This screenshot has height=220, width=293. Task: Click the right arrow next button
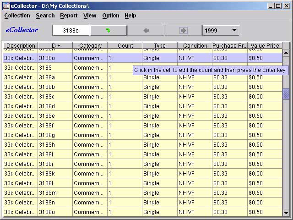tap(183, 31)
